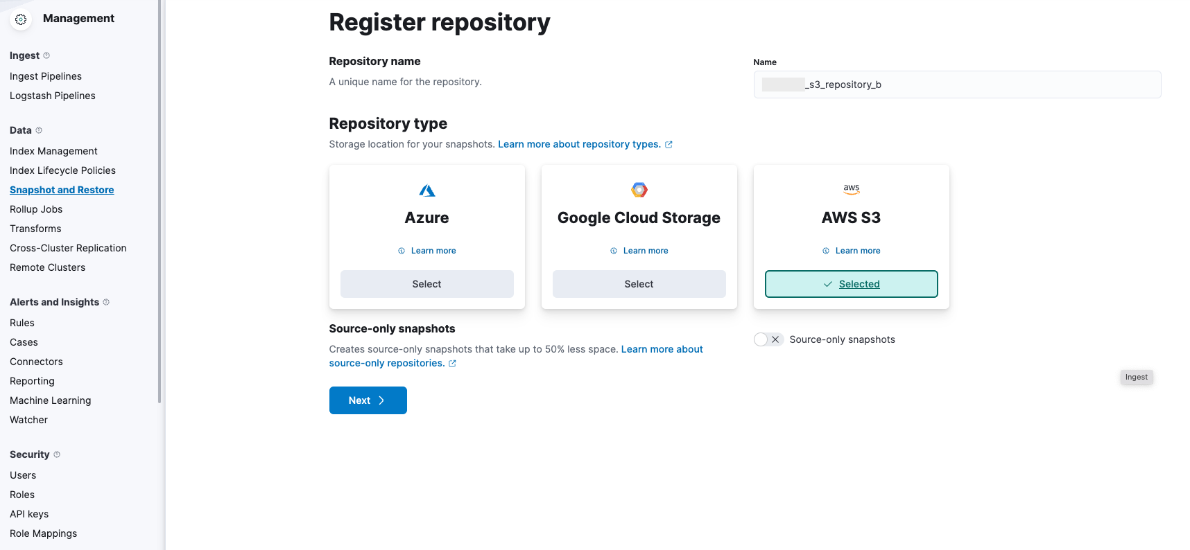Open Logstash Pipelines in the sidebar

point(53,96)
